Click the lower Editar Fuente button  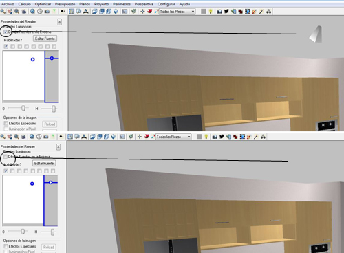pyautogui.click(x=44, y=163)
